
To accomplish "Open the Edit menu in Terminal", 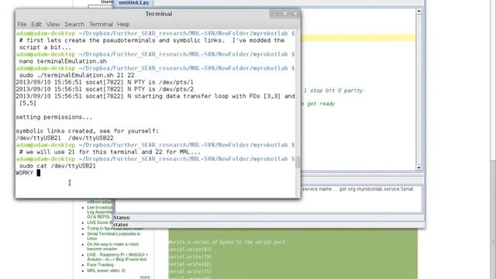I will click(36, 24).
